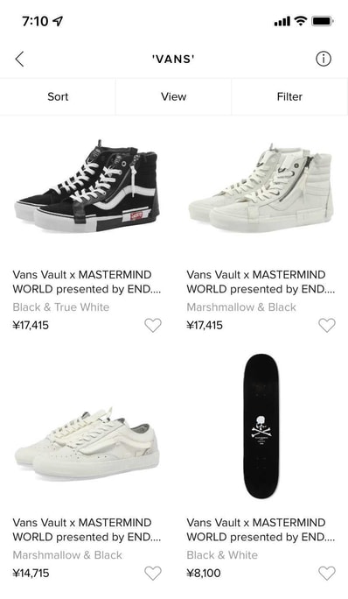
Task: Favorite the Black & True White high-top
Action: click(x=153, y=325)
